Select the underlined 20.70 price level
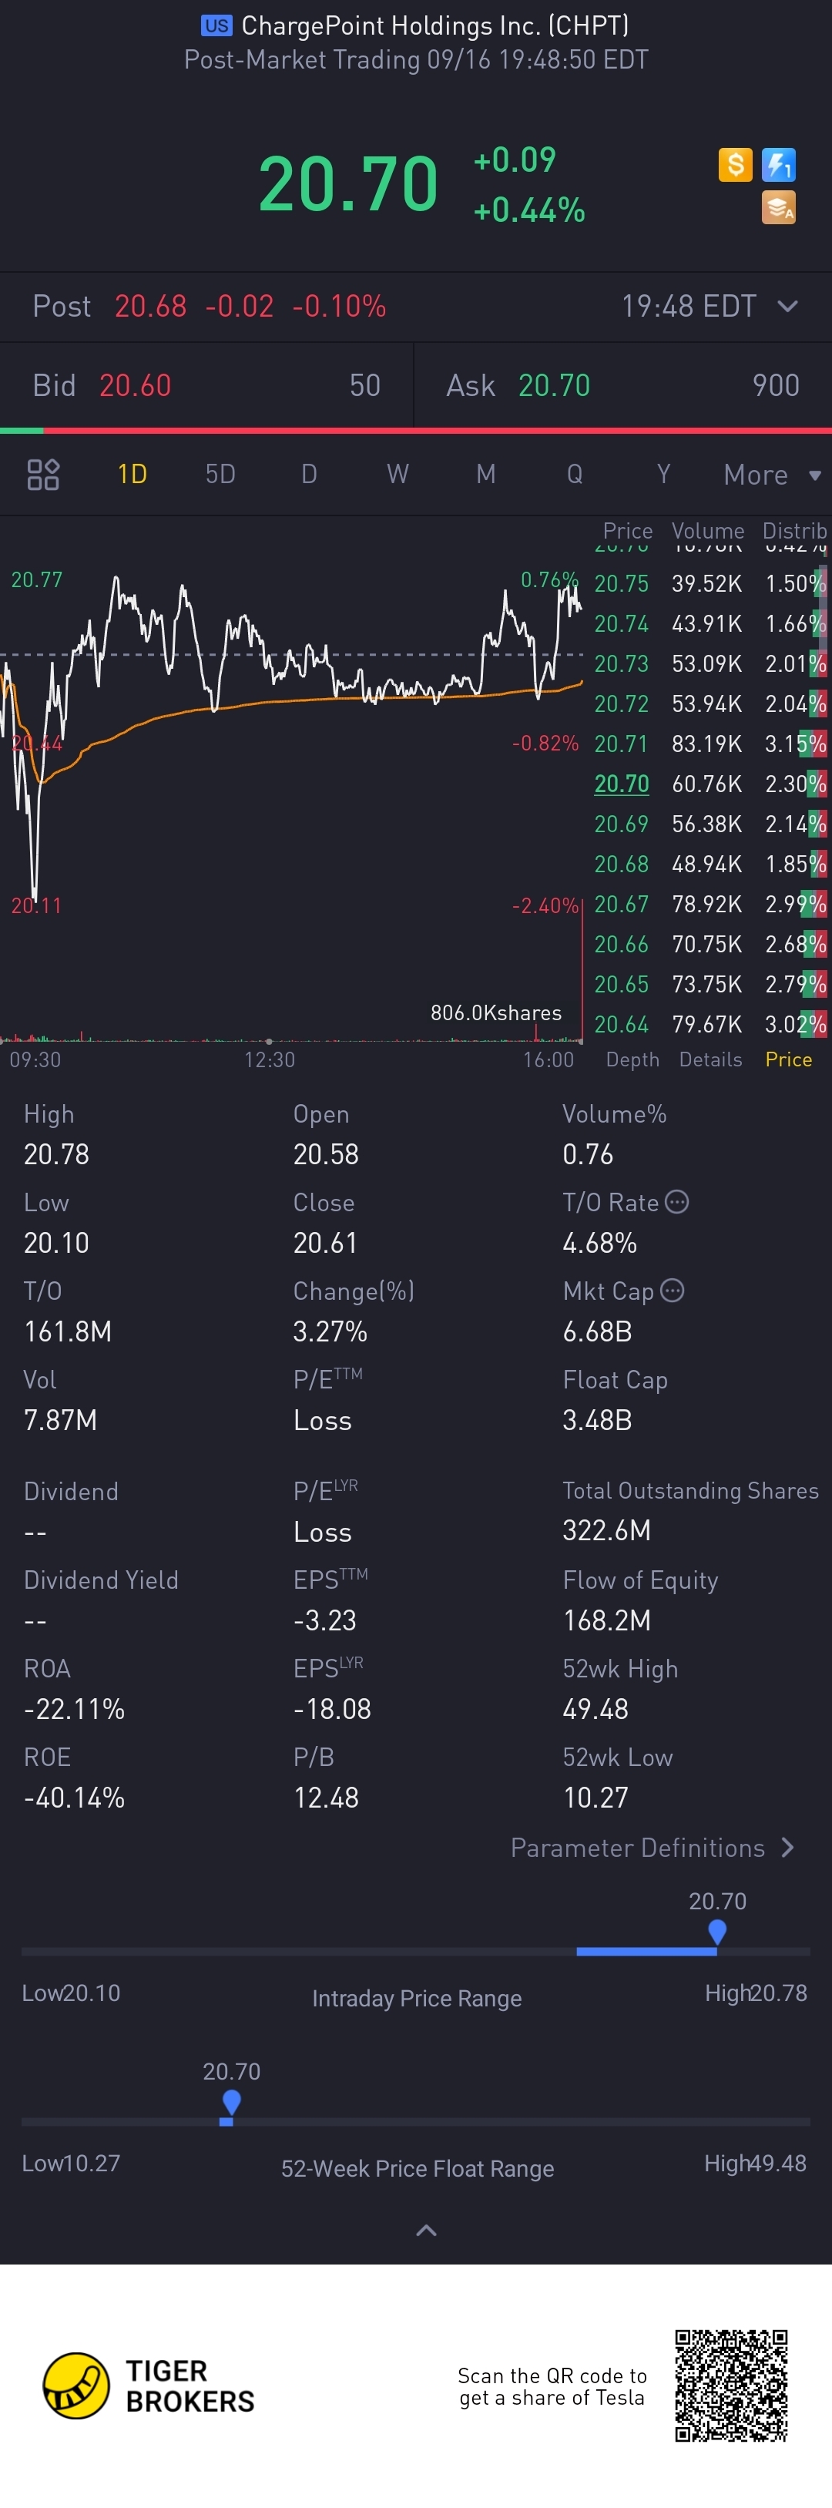This screenshot has width=832, height=2508. coord(622,784)
